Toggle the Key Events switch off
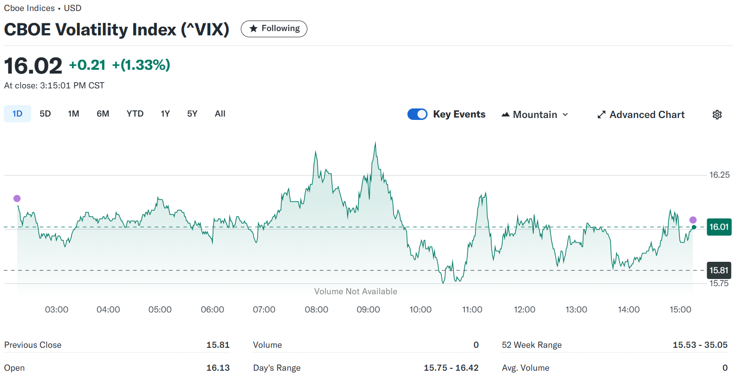The width and height of the screenshot is (733, 375). pos(417,114)
